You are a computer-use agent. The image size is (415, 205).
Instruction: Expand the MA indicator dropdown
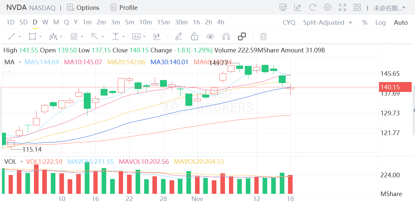pos(19,62)
